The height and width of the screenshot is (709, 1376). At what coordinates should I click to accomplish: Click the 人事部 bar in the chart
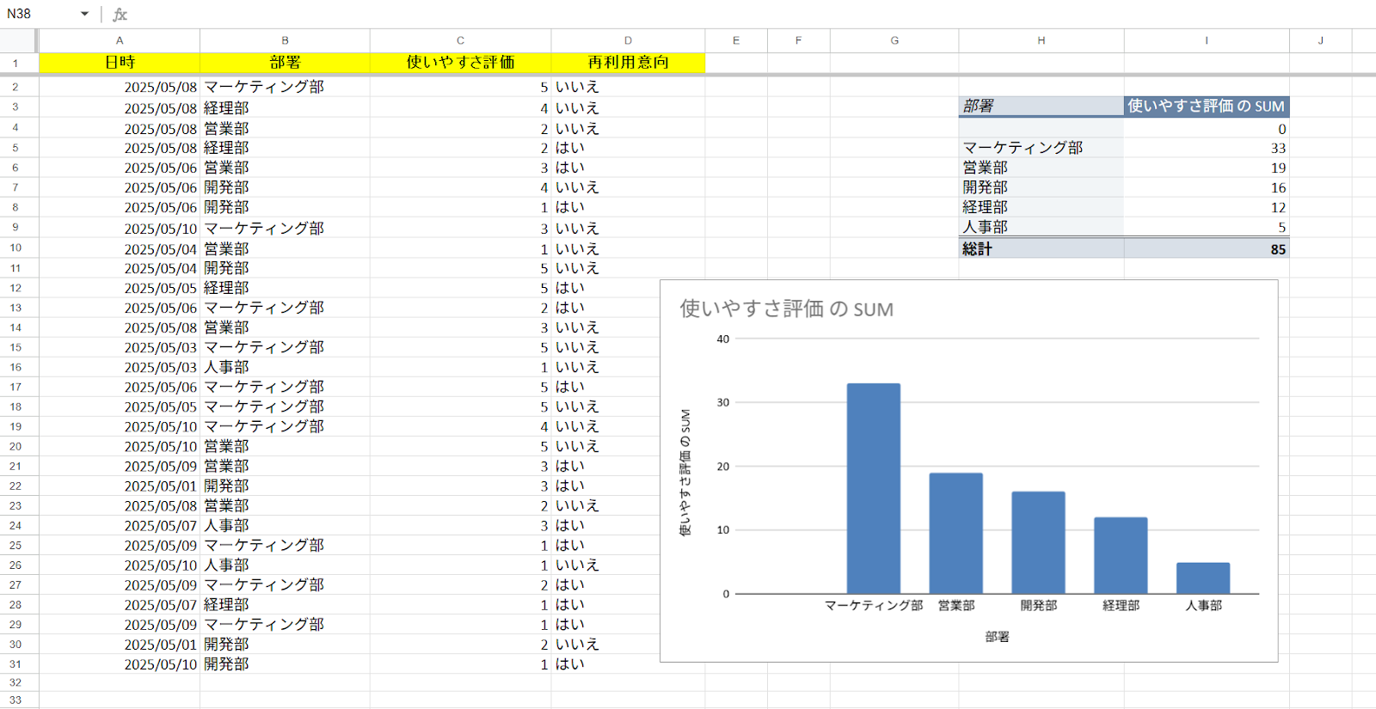[x=1202, y=578]
